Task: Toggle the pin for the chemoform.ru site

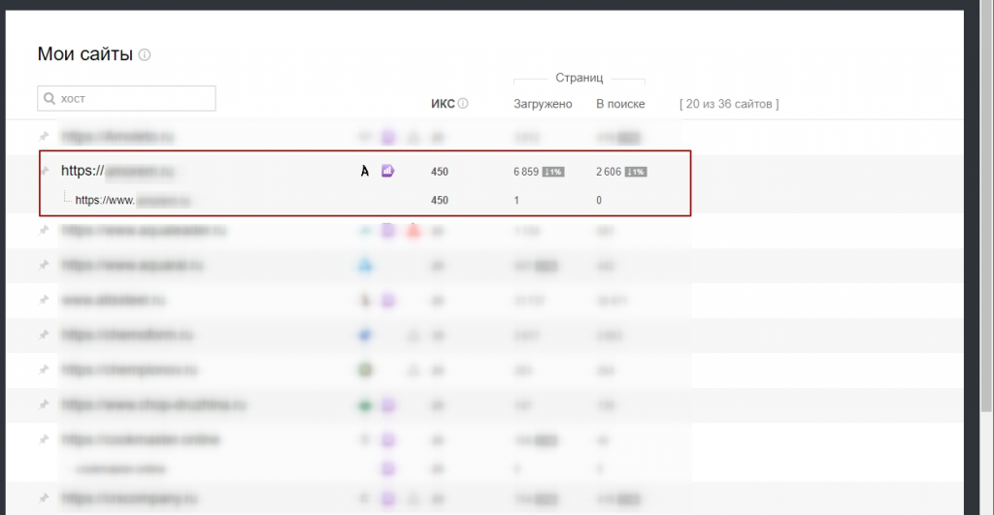Action: pos(44,335)
